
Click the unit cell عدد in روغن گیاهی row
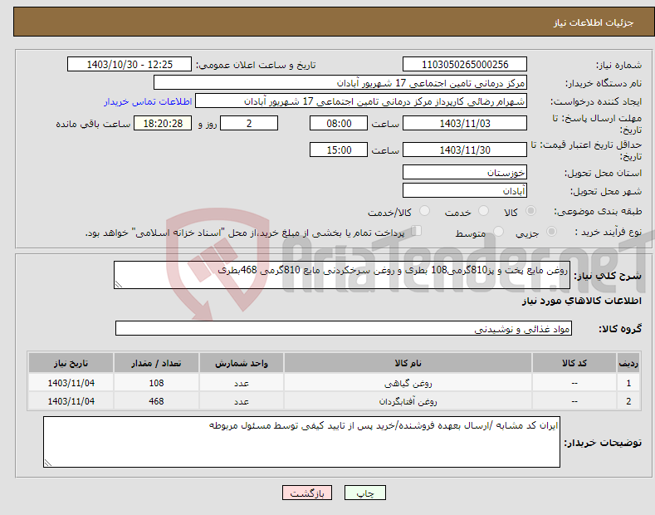pyautogui.click(x=242, y=383)
